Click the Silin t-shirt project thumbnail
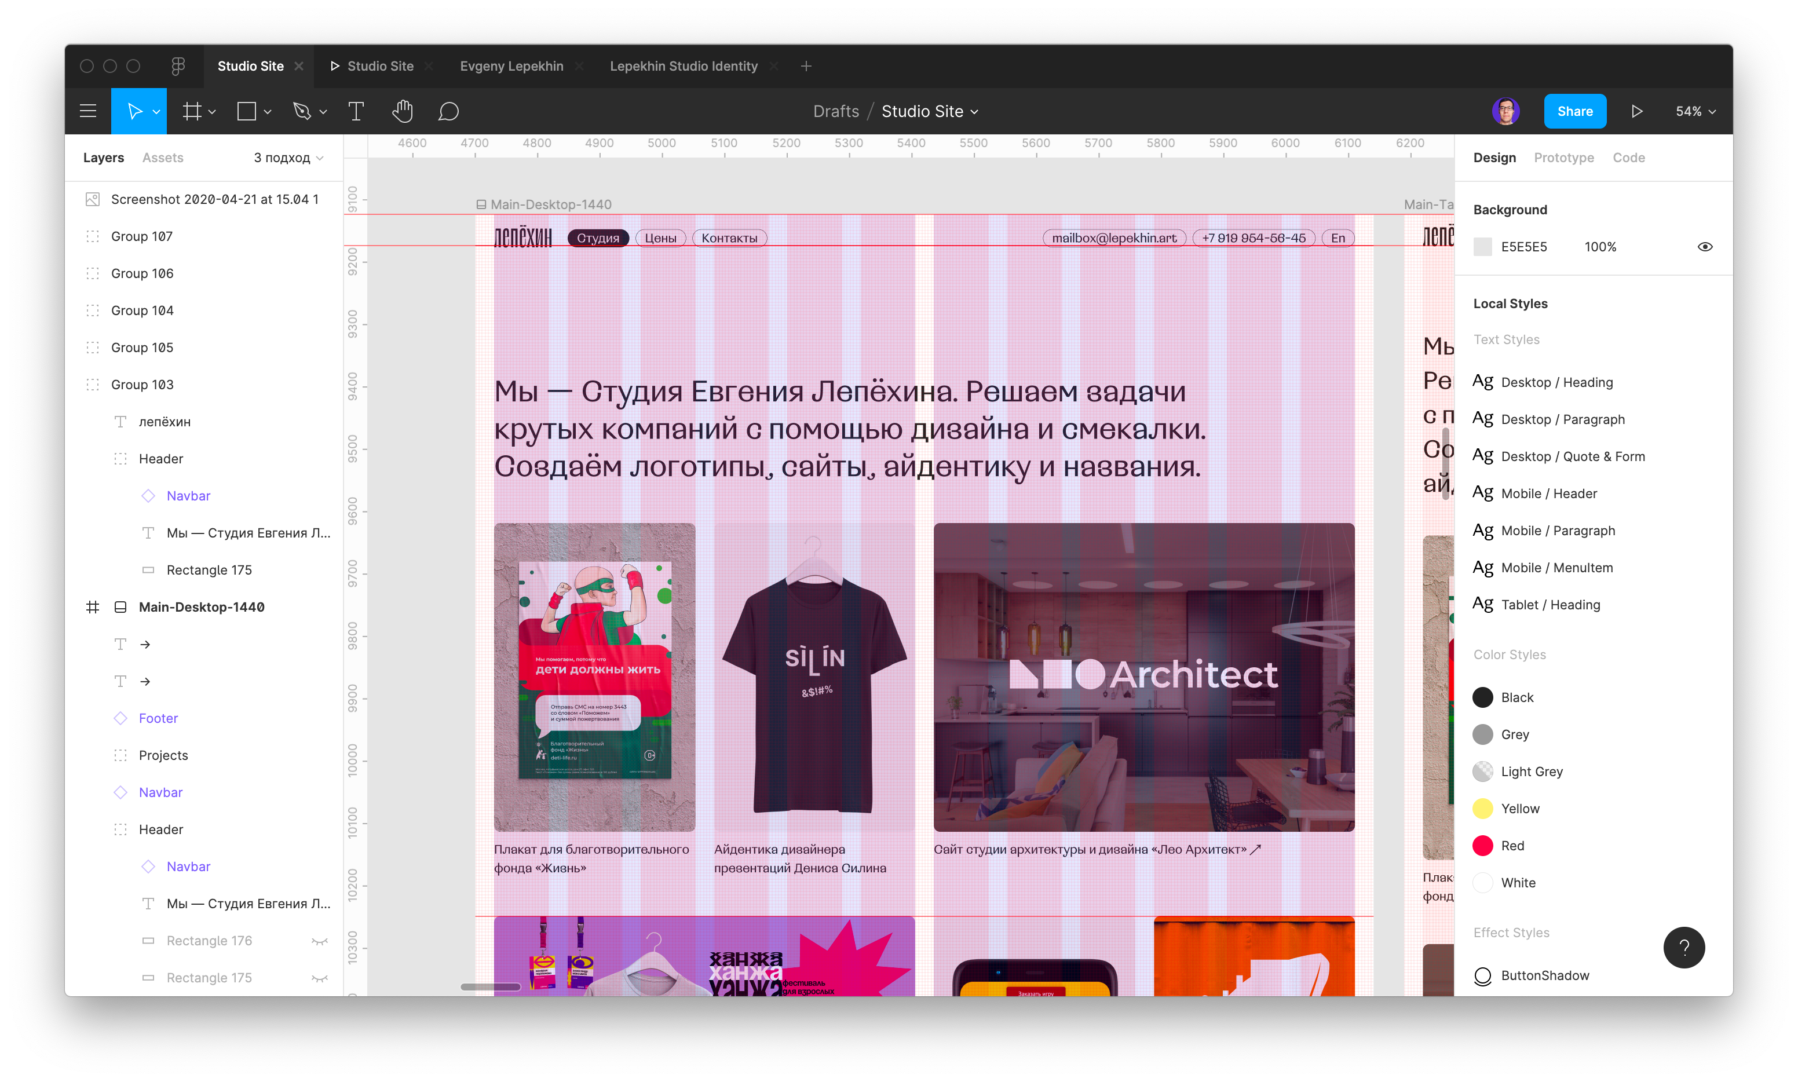The image size is (1798, 1082). tap(814, 677)
